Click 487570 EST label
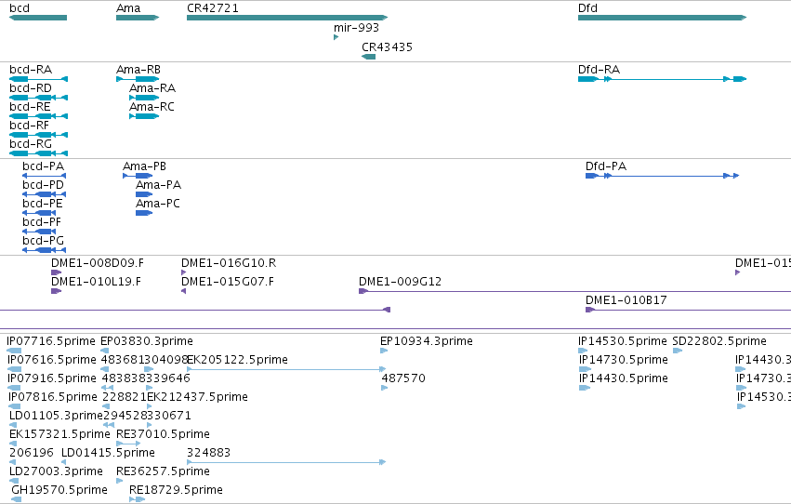The height and width of the screenshot is (504, 791). click(403, 378)
